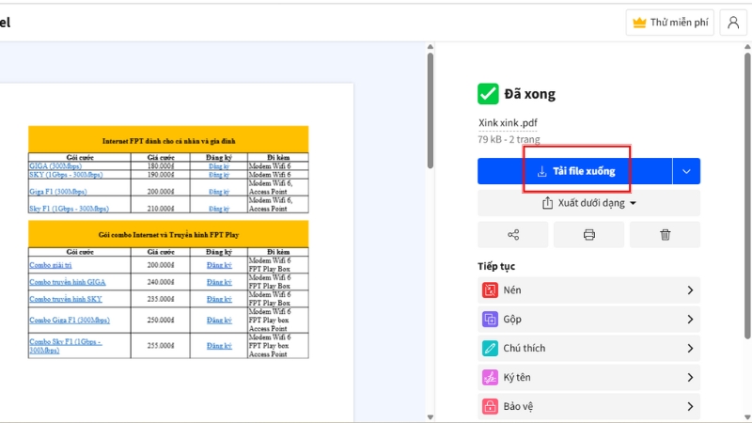This screenshot has height=423, width=752.
Task: Click the Bảo vệ lock icon
Action: 490,407
